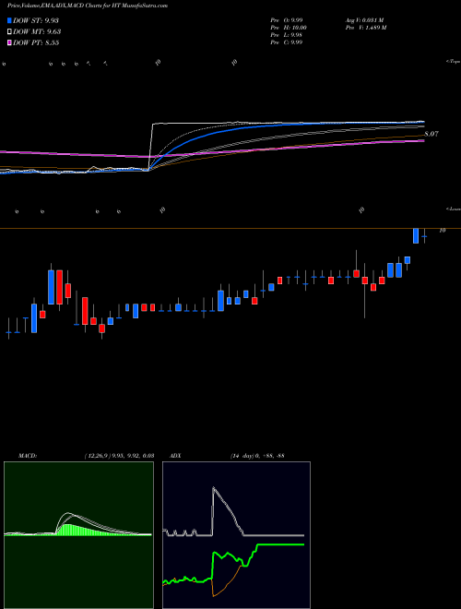Click the 'Pre O: 9.99' value
Viewport: 461px width, 609px height.
[287, 19]
